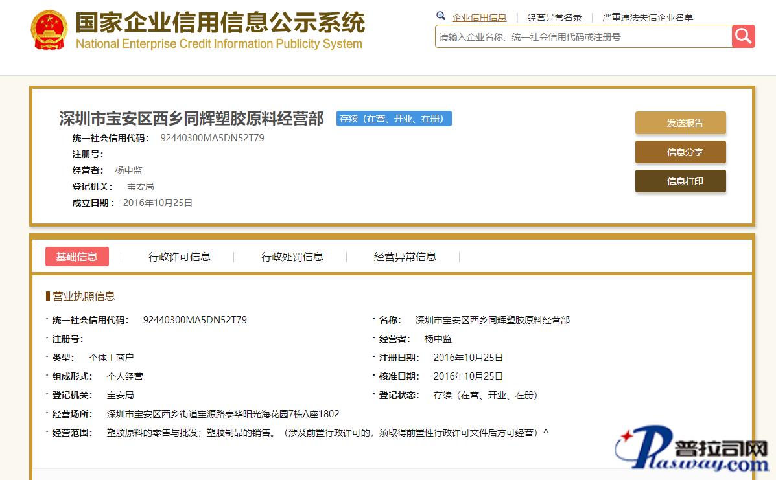Open the 行政许可信息 tab
Screen dimensions: 776x480
pos(179,257)
